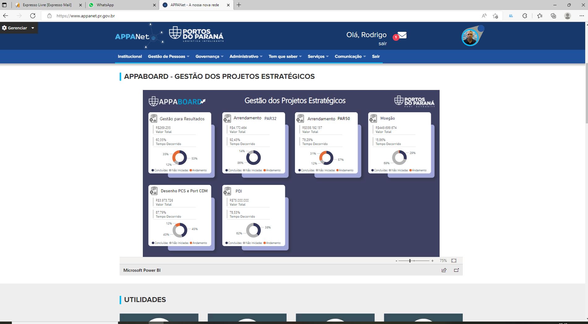Click the Gestão para Resultados donut chart
Viewport: 588px width, 324px height.
180,157
